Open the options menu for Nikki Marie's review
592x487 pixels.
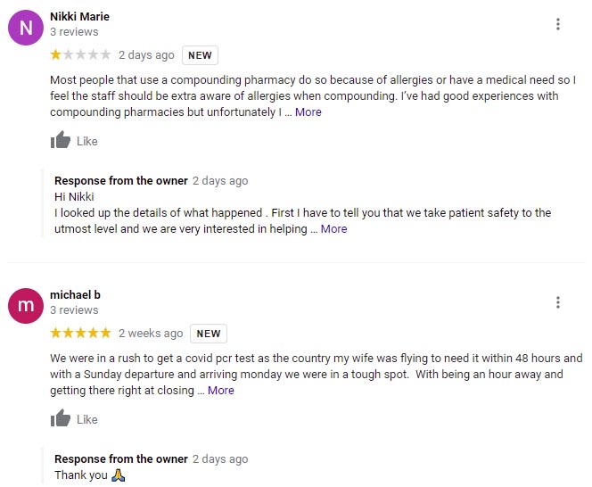[558, 24]
